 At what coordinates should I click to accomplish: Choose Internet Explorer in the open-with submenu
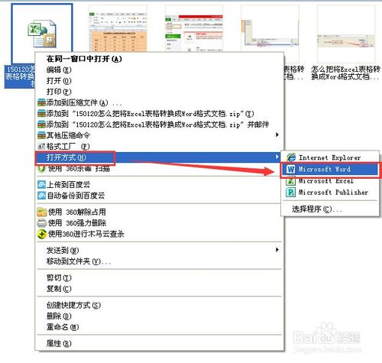[330, 157]
